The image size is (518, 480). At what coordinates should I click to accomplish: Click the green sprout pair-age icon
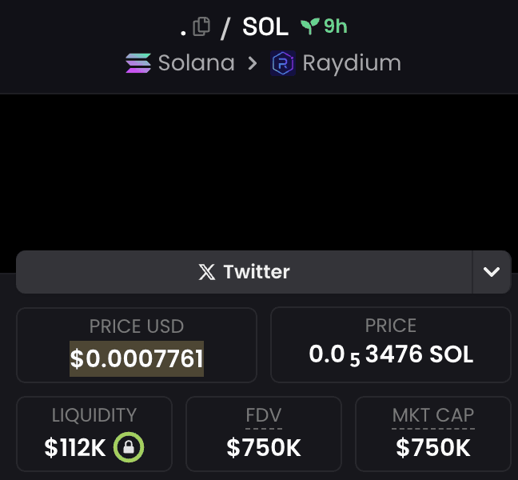point(310,26)
